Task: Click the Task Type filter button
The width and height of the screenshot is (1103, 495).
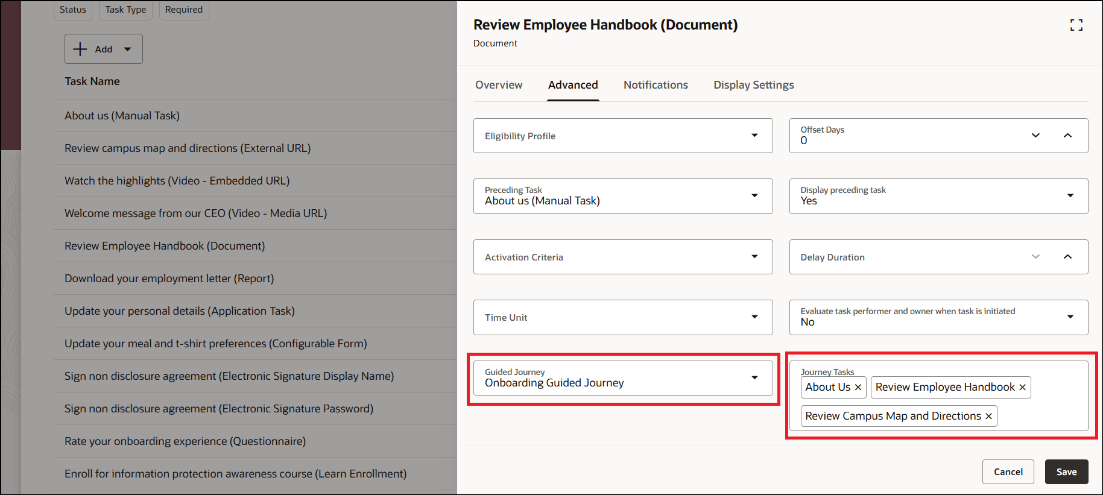Action: 125,10
